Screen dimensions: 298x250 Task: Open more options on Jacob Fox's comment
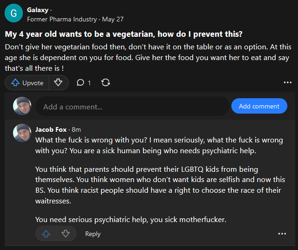click(x=282, y=234)
